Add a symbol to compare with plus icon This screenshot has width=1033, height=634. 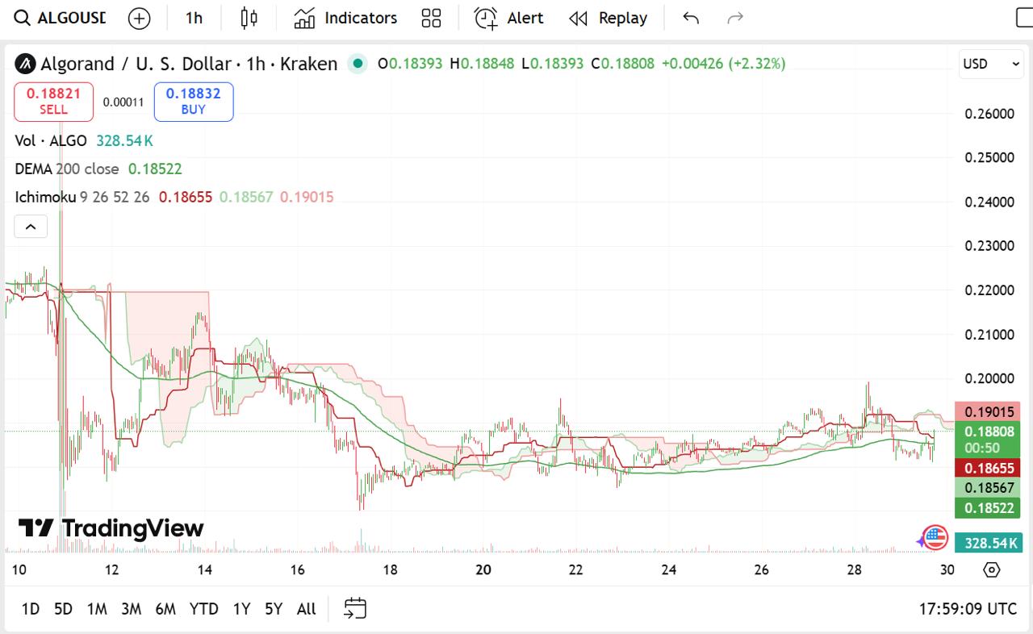tap(138, 18)
